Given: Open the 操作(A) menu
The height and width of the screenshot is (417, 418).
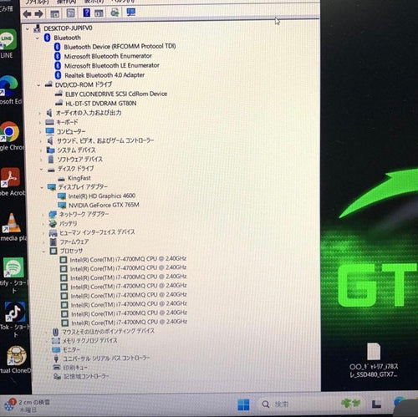Looking at the screenshot, I should pos(66,2).
